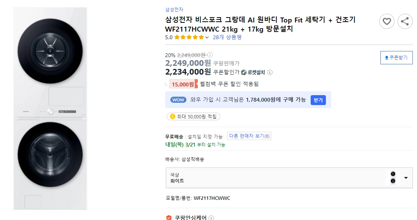Click the WOW membership badge
Image resolution: width=417 pixels, height=220 pixels.
click(x=177, y=100)
